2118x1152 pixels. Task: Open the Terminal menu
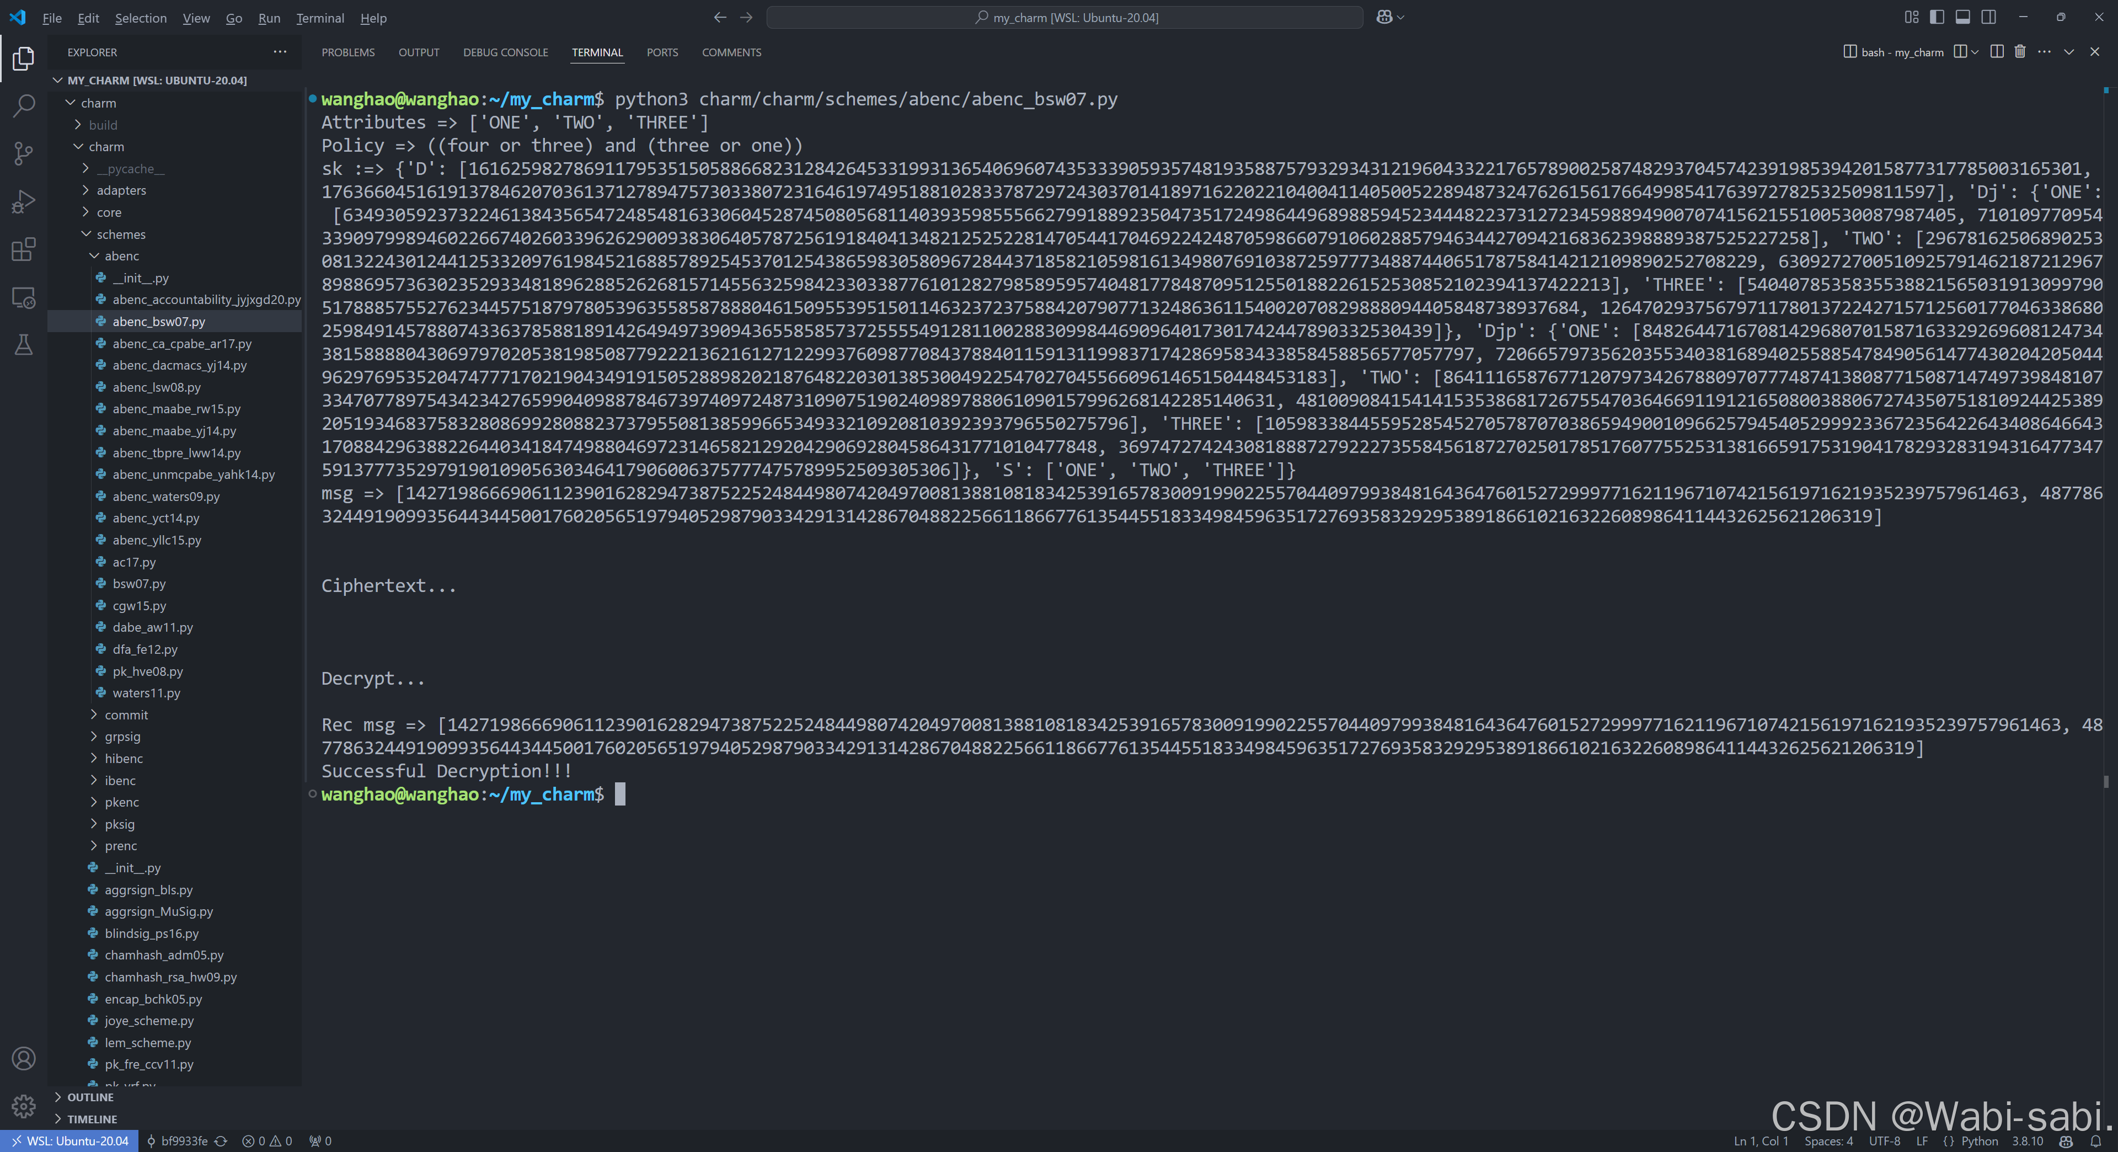[320, 18]
